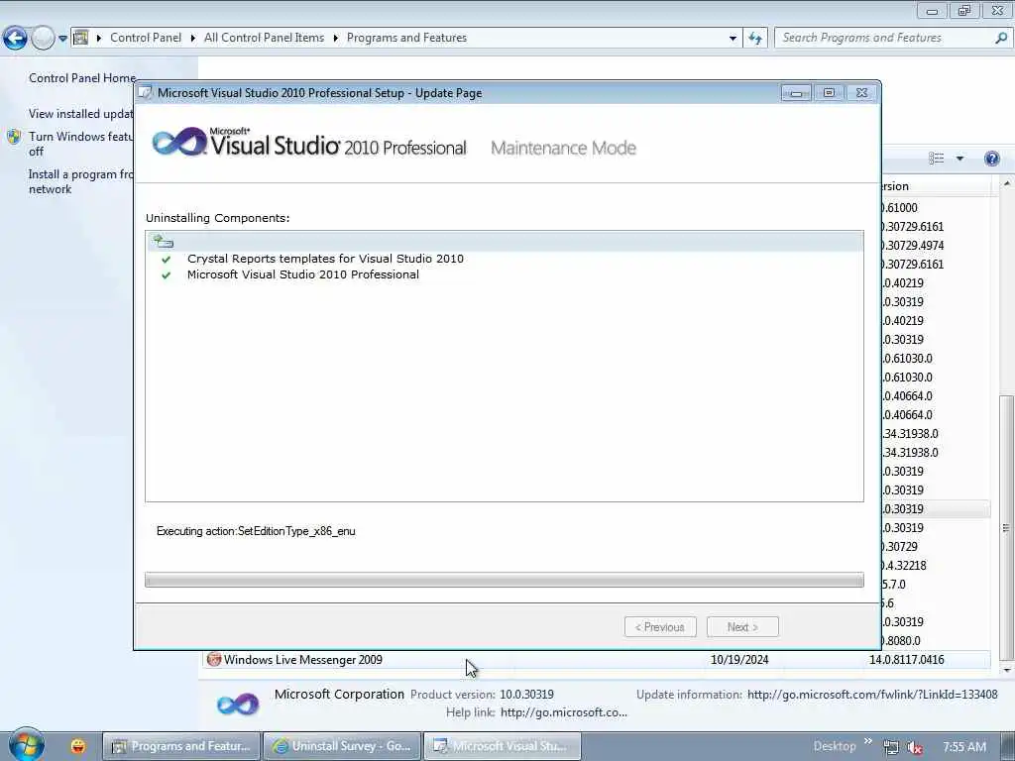Click the checkmark beside Microsoft Visual Studio 2010 Professional
Image resolution: width=1015 pixels, height=761 pixels.
[167, 275]
